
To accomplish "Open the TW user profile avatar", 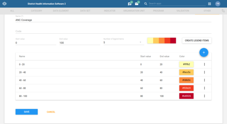I will [218, 4].
